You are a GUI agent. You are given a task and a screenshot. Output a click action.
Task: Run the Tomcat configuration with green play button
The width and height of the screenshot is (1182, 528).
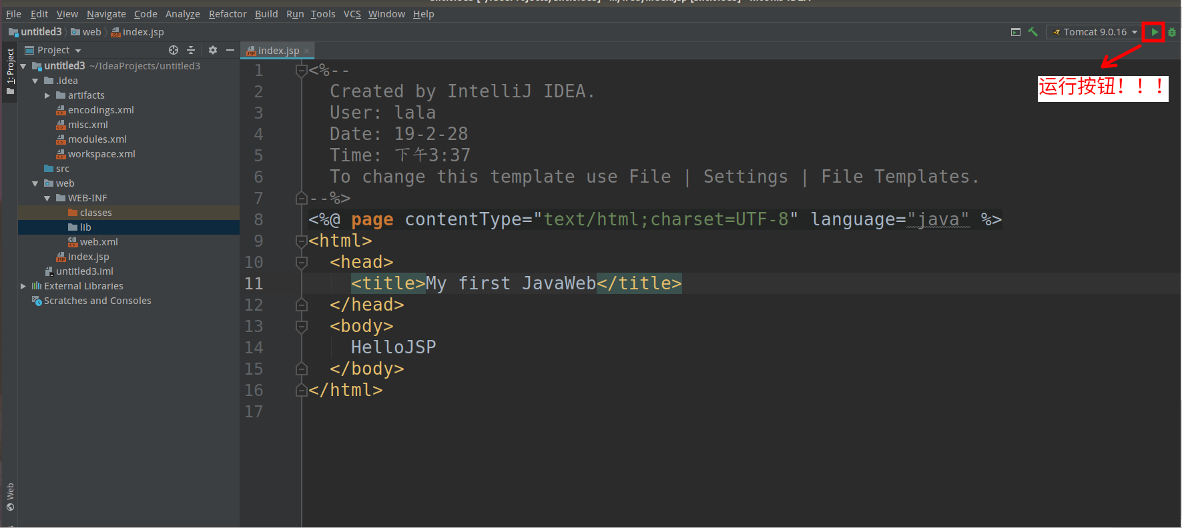coord(1154,32)
